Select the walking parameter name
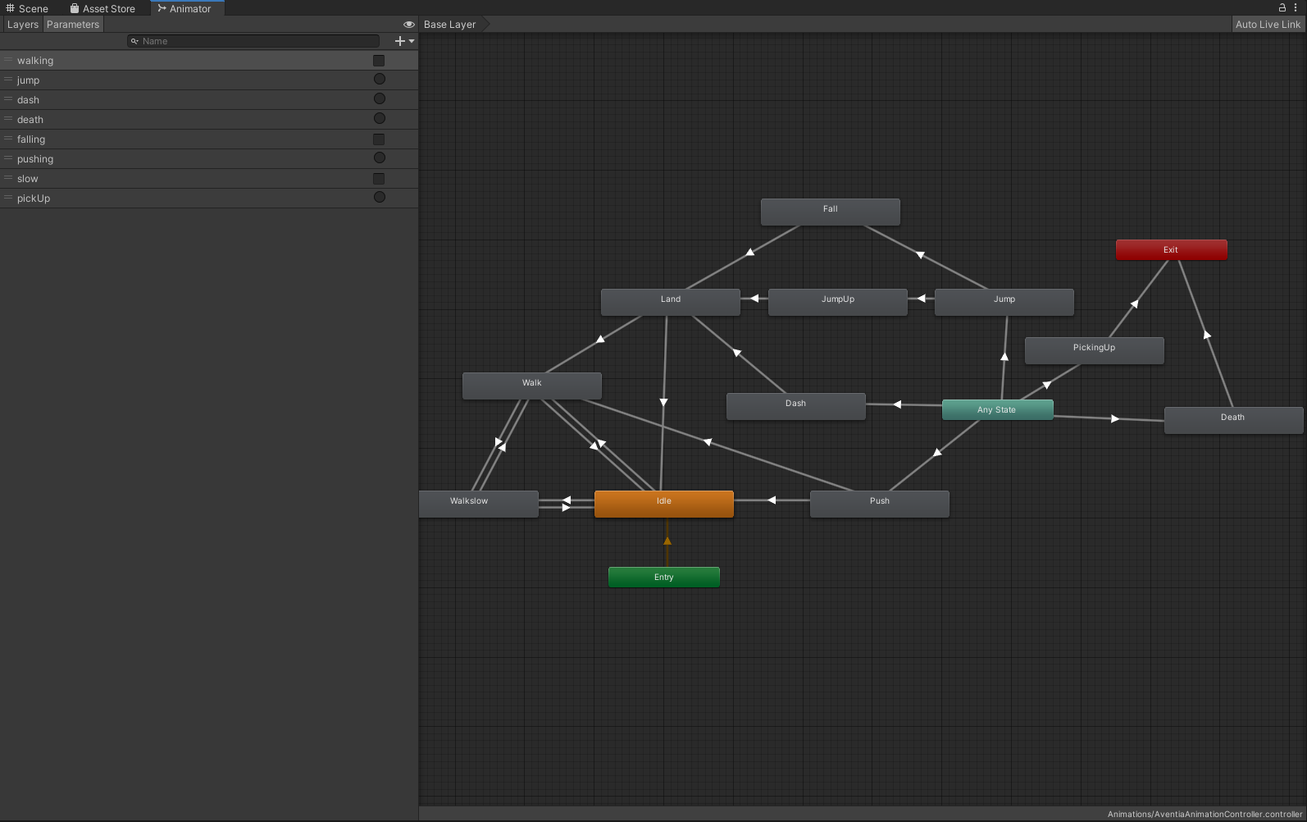This screenshot has width=1307, height=822. pos(35,61)
